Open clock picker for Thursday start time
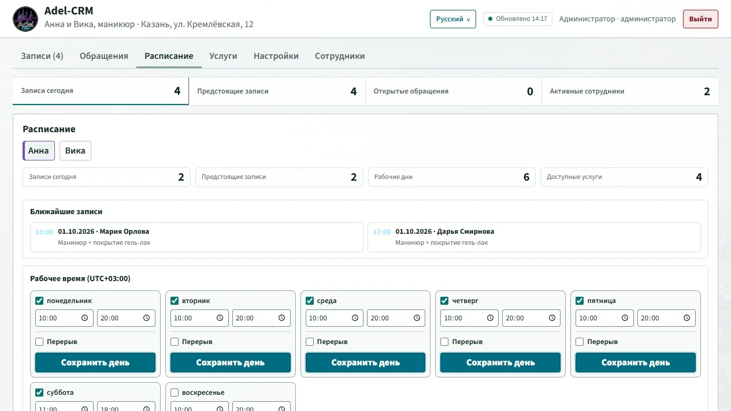 [x=489, y=318]
